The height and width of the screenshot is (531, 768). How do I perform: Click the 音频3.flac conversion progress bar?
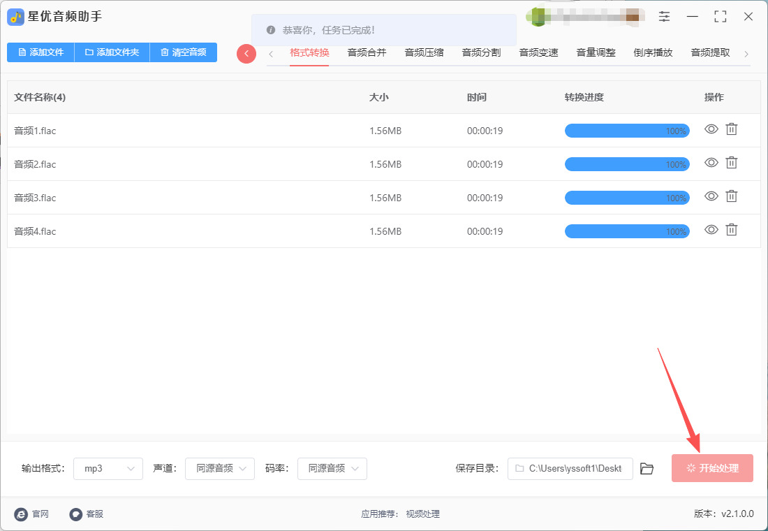click(626, 198)
